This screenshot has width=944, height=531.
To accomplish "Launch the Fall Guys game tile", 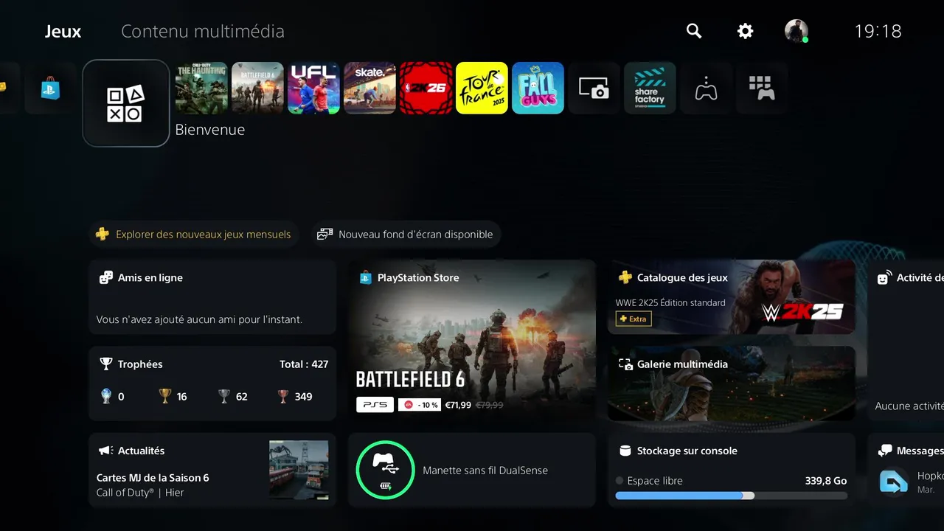I will point(538,88).
